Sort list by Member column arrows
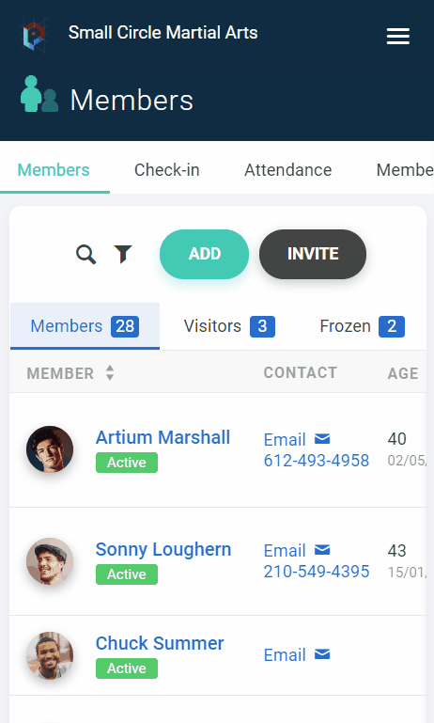This screenshot has height=723, width=434. coord(110,372)
